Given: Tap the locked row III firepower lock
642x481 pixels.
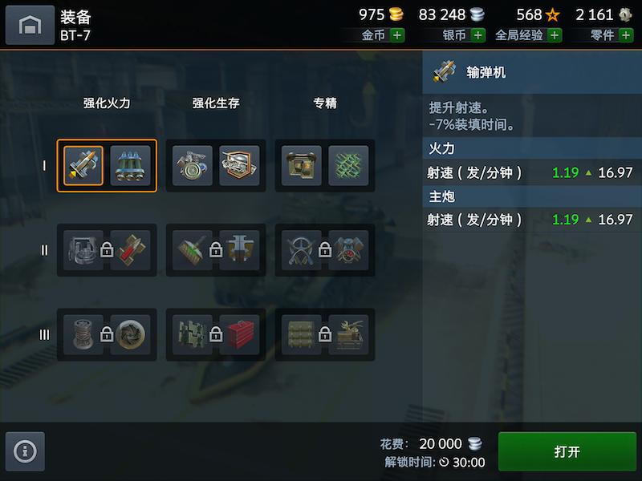Looking at the screenshot, I should pos(107,334).
